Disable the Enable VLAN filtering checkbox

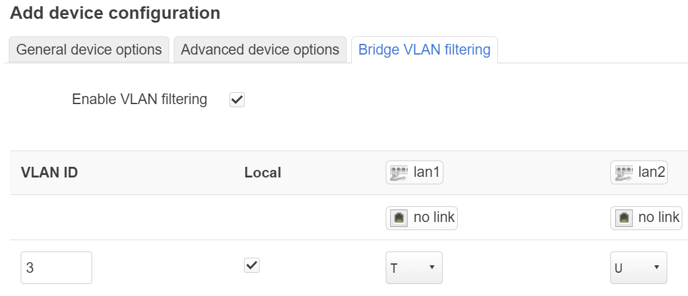(x=237, y=100)
